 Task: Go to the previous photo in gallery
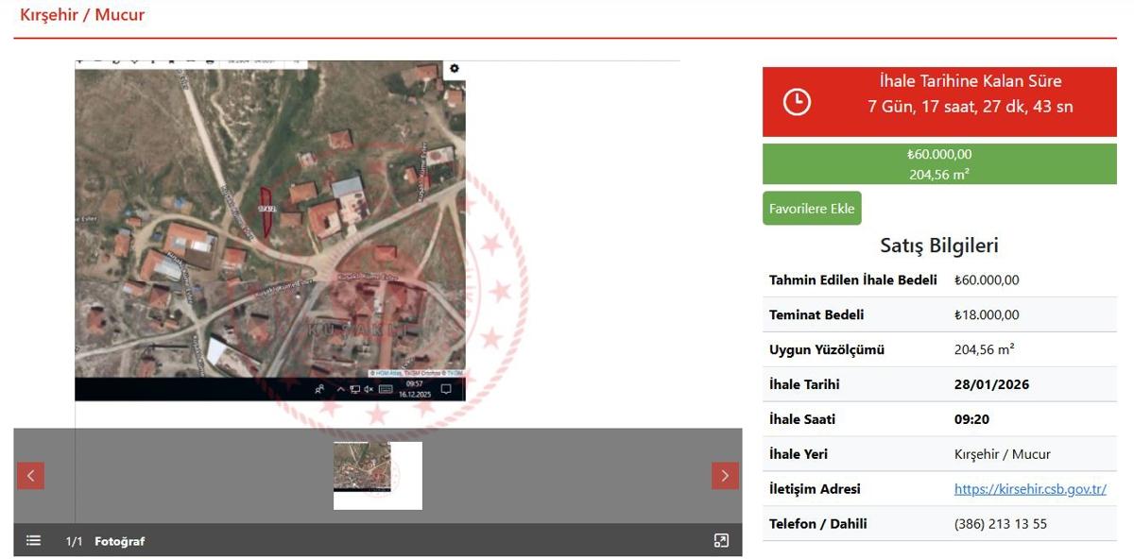pyautogui.click(x=30, y=476)
